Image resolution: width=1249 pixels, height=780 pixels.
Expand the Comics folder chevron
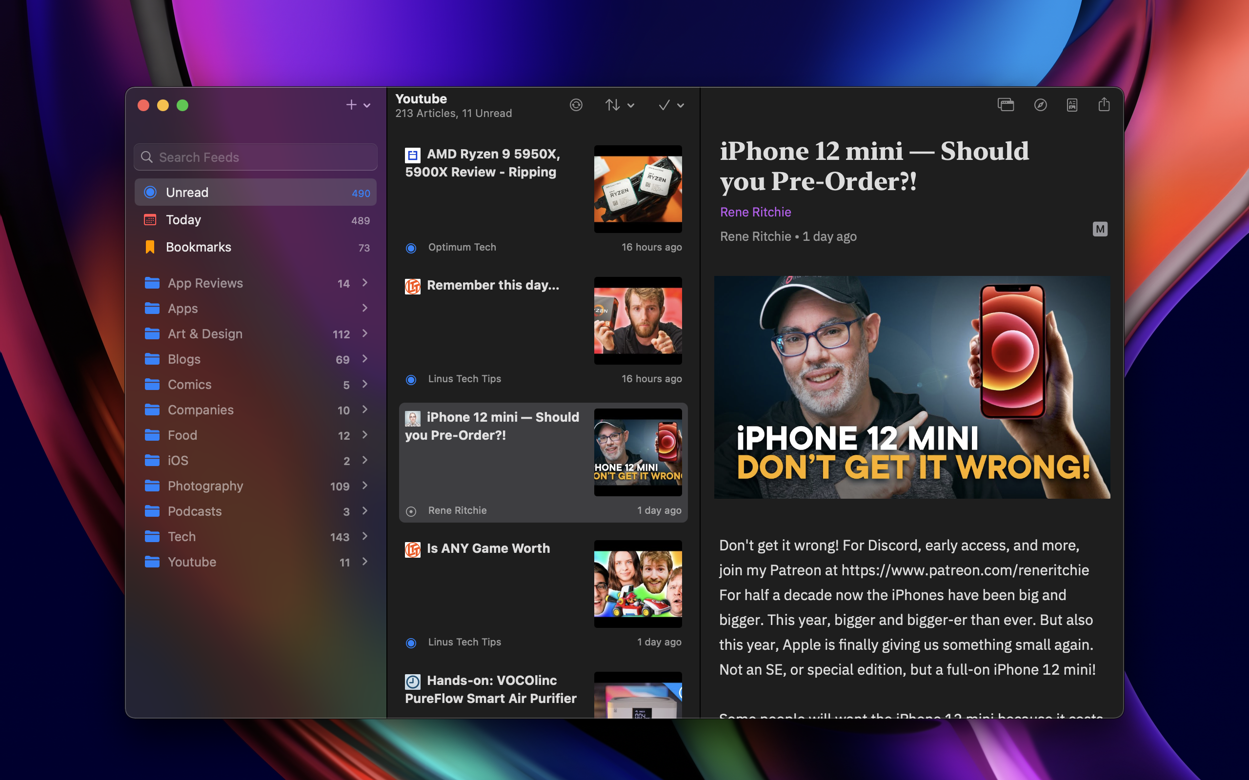[365, 383]
